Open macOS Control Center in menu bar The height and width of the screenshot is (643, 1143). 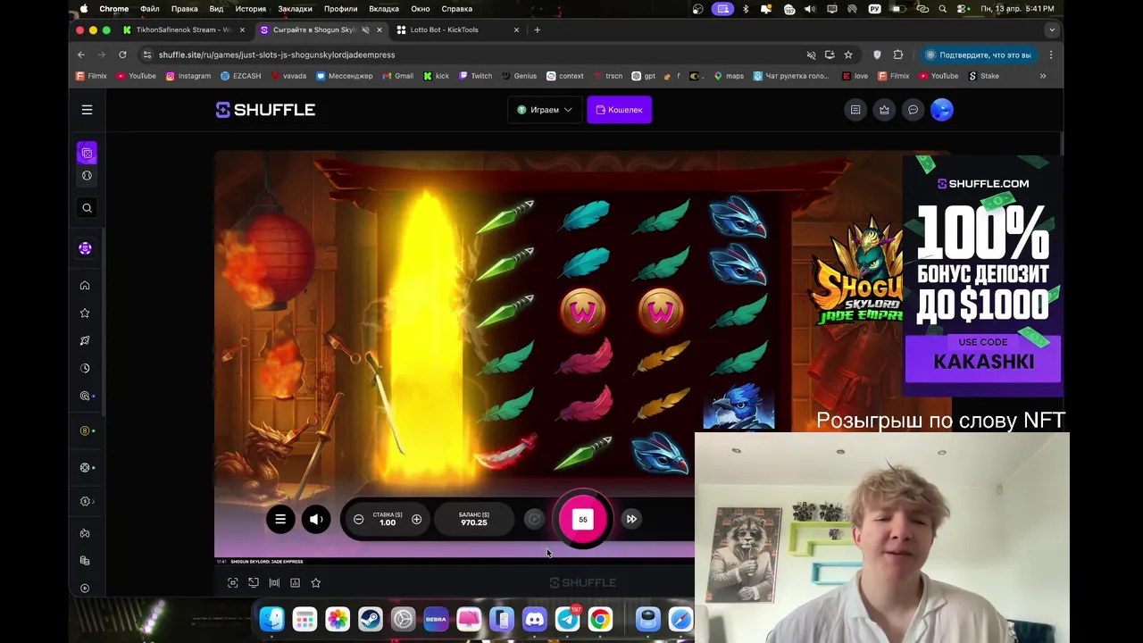964,9
